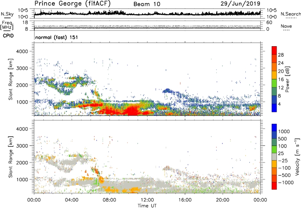Click the gray velocity colorbar segment between 25 and -25
The height and width of the screenshot is (208, 301).
[x=274, y=157]
